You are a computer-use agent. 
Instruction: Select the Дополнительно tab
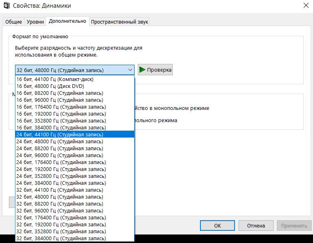pos(67,21)
